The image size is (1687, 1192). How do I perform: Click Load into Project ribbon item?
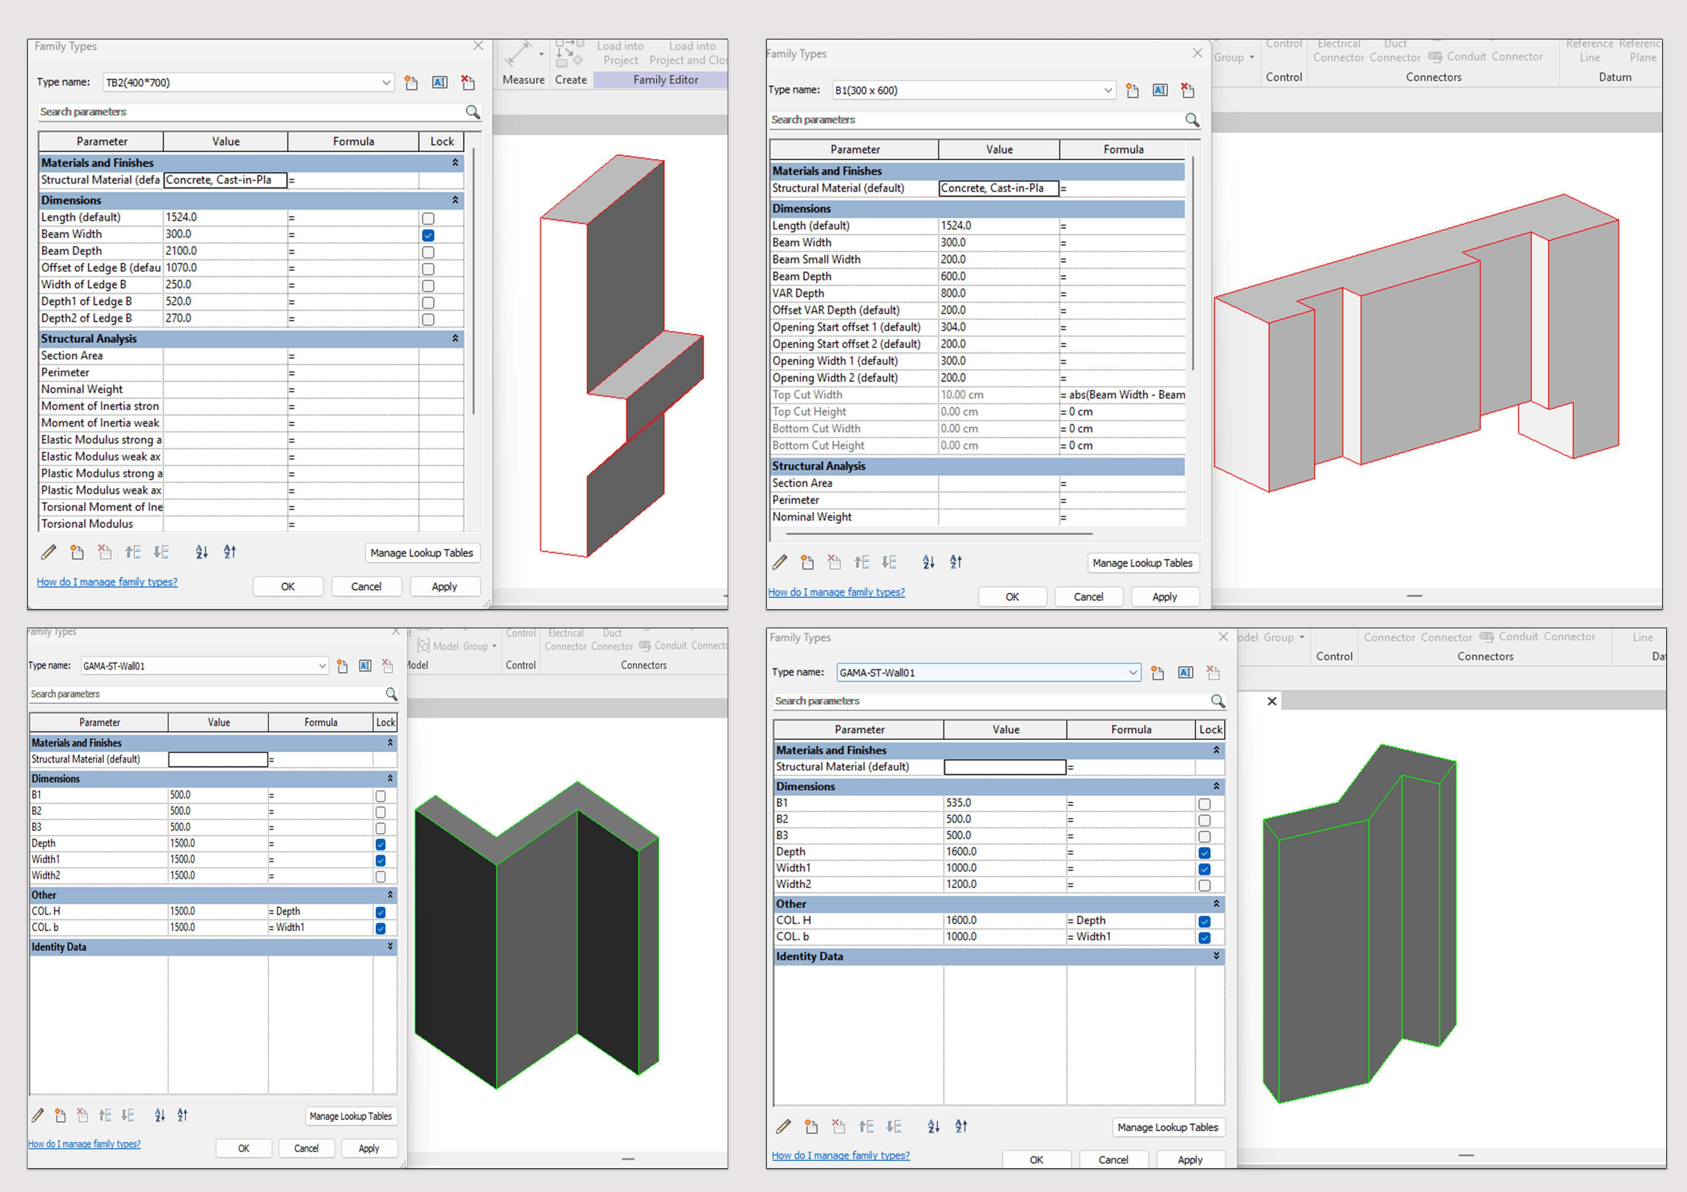pos(620,53)
